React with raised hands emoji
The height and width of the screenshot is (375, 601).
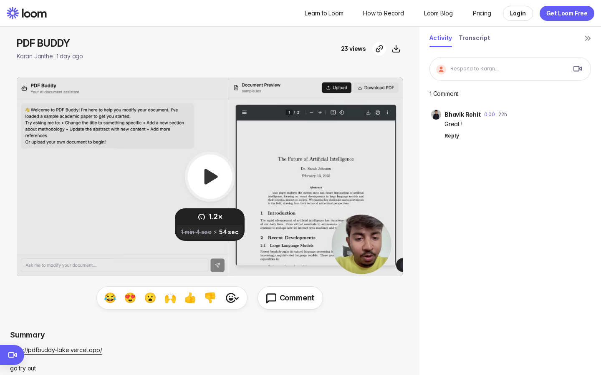click(170, 298)
